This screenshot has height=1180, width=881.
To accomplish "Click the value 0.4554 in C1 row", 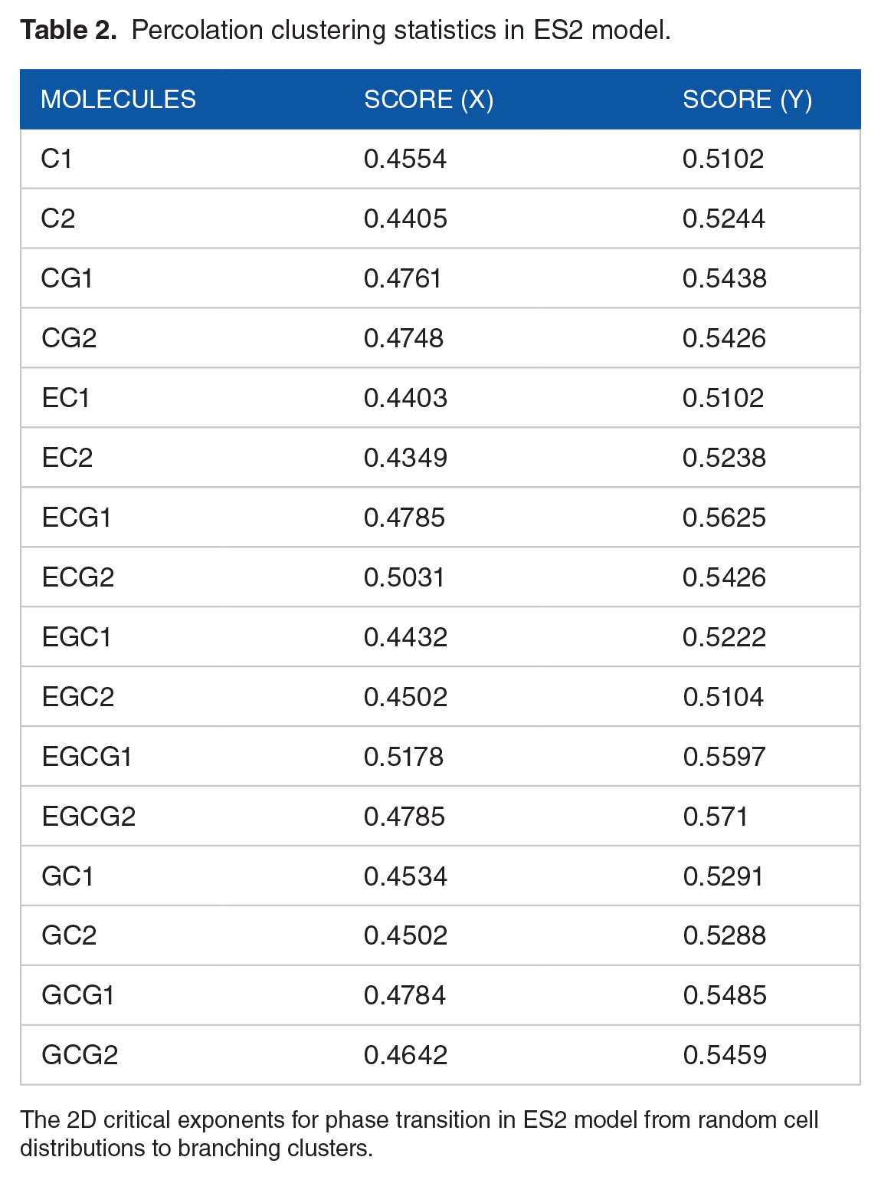I will [x=405, y=159].
